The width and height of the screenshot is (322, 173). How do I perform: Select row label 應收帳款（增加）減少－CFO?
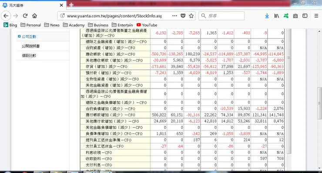point(111,54)
